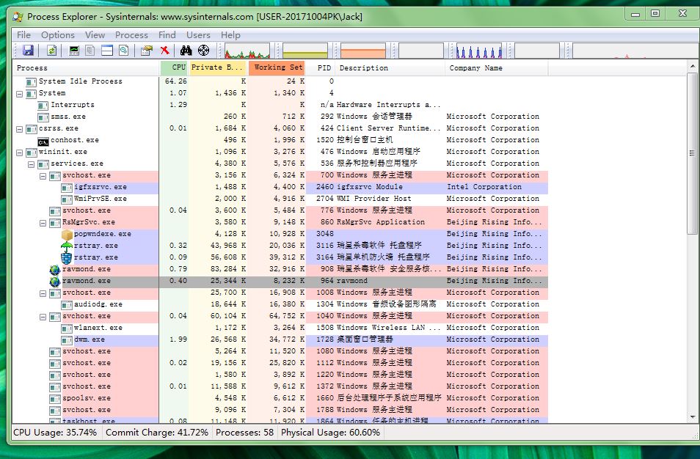Collapse the services.exe tree node

tap(31, 164)
